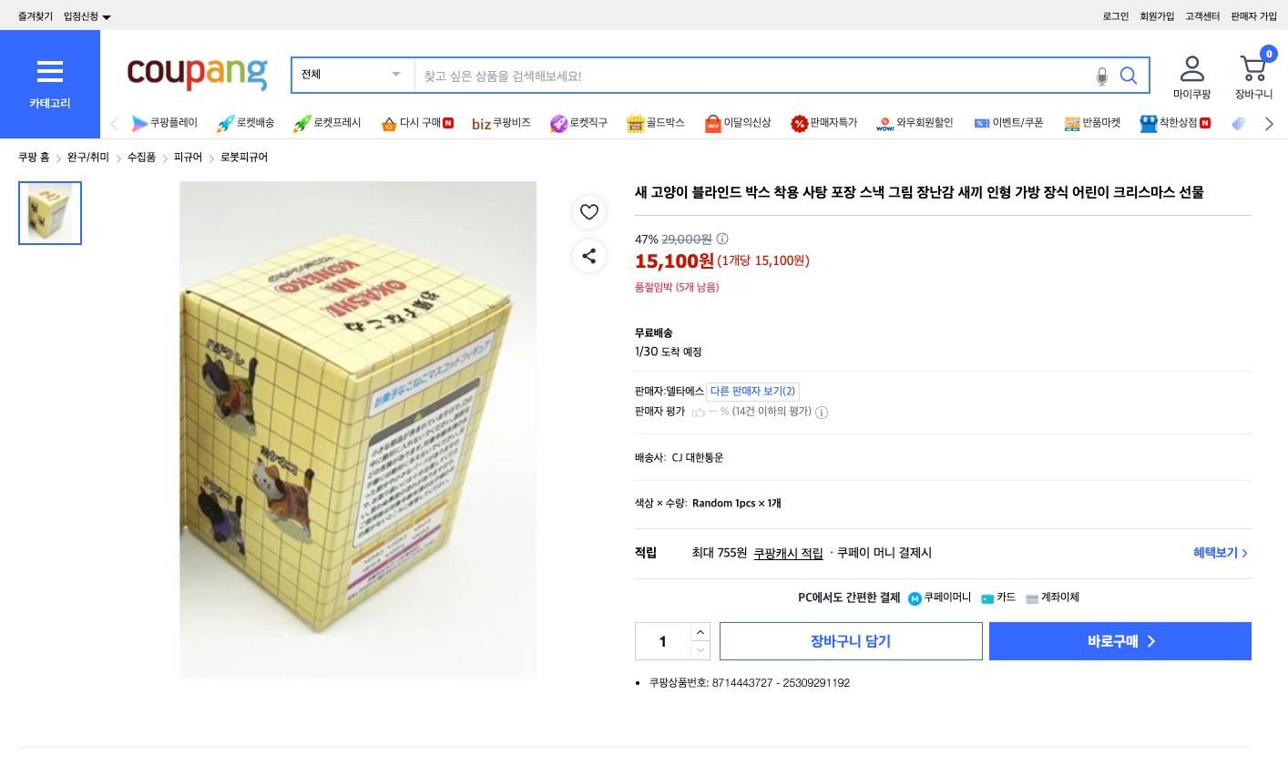1288x776 pixels.
Task: Click the 로켓직구 nav icon
Action: click(558, 123)
